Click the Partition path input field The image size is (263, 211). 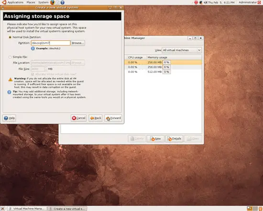pos(51,43)
